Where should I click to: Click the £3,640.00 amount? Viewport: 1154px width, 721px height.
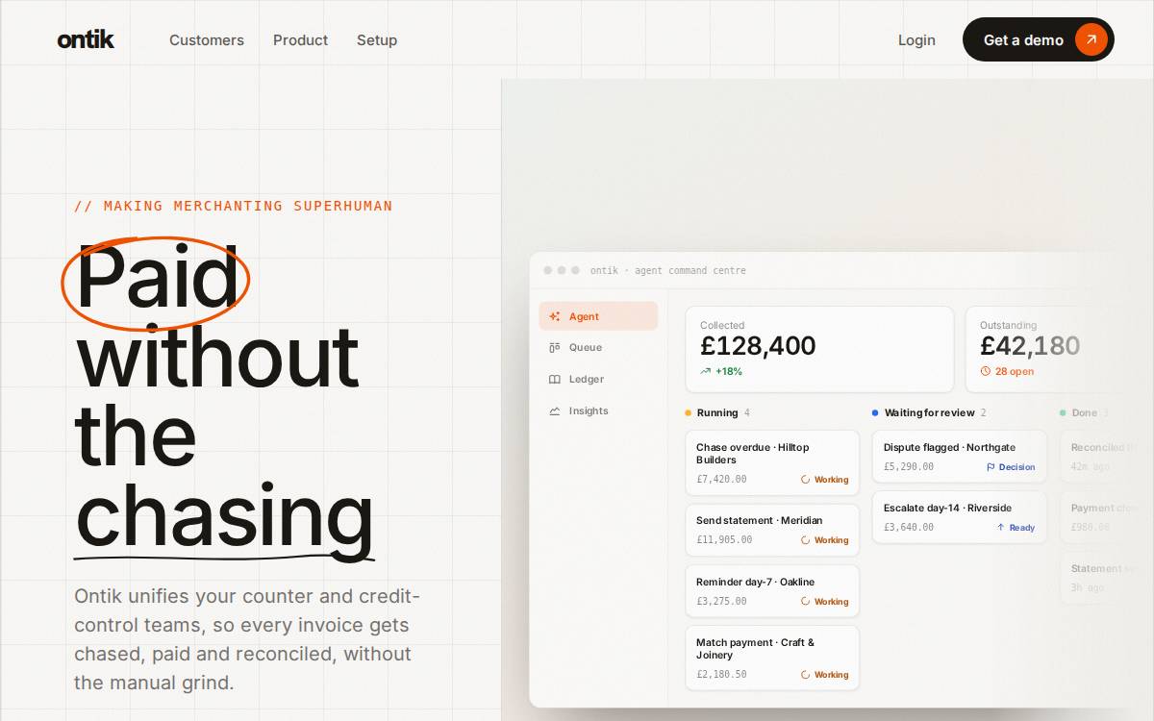point(909,528)
